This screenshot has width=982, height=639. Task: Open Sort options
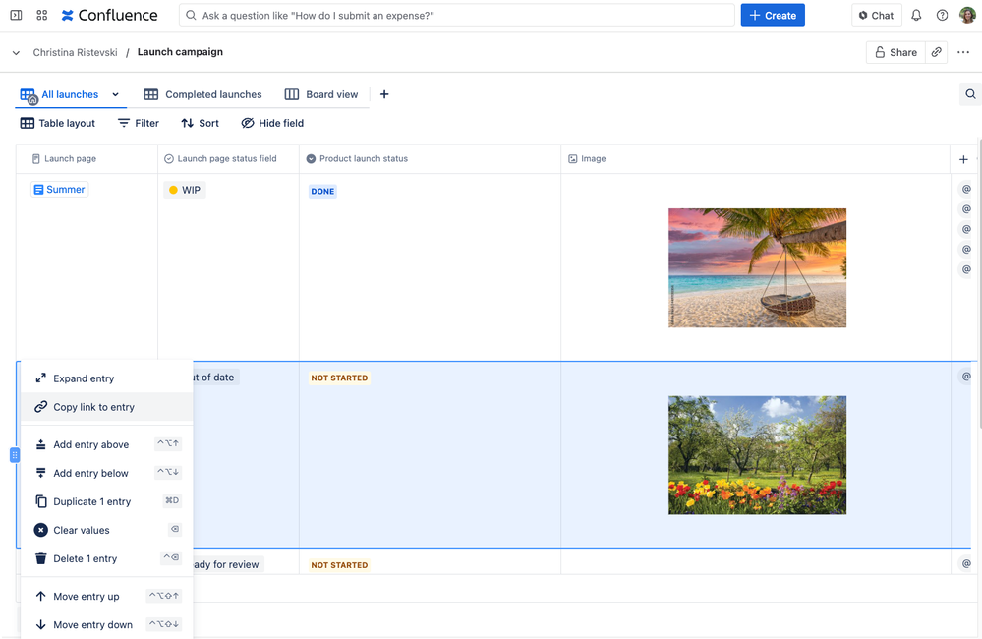click(200, 124)
